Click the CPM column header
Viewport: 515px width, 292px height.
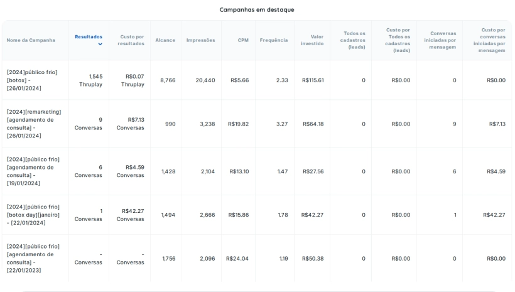243,40
